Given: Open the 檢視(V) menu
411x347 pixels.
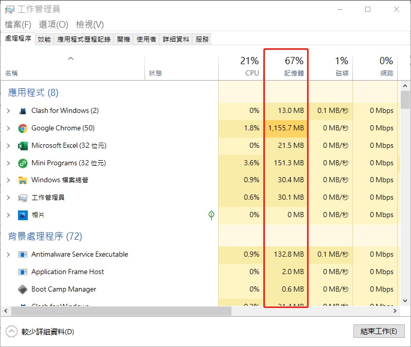Looking at the screenshot, I should pyautogui.click(x=90, y=25).
